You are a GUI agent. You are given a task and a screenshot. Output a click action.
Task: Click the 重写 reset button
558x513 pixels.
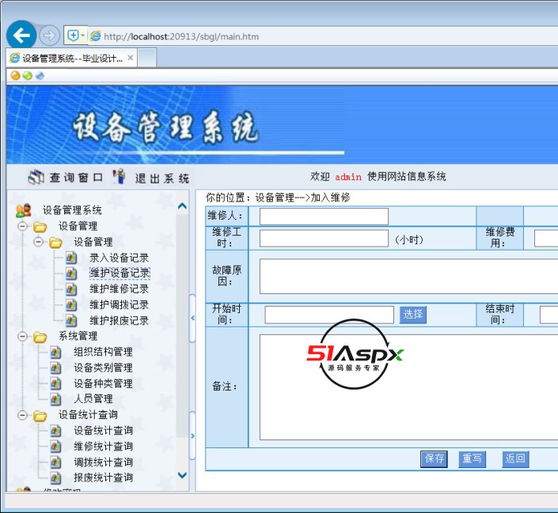[x=472, y=459]
